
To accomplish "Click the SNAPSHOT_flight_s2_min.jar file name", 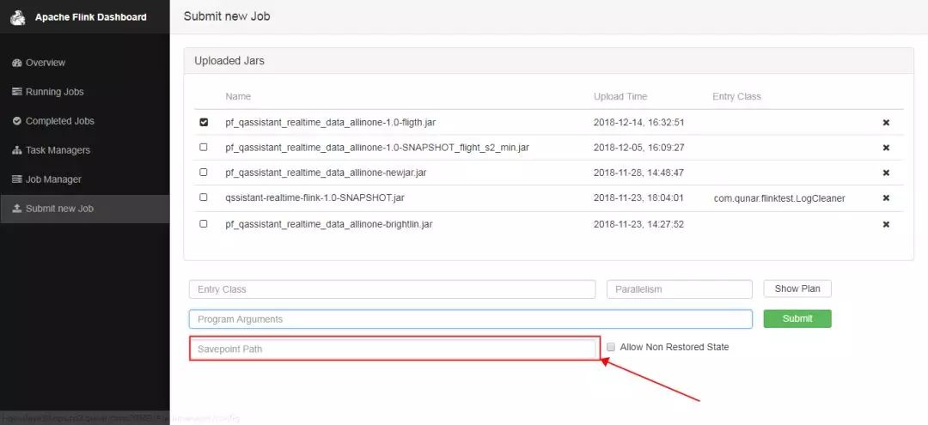I will coord(377,147).
